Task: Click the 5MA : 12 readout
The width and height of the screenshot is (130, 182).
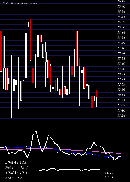Action: point(14,178)
